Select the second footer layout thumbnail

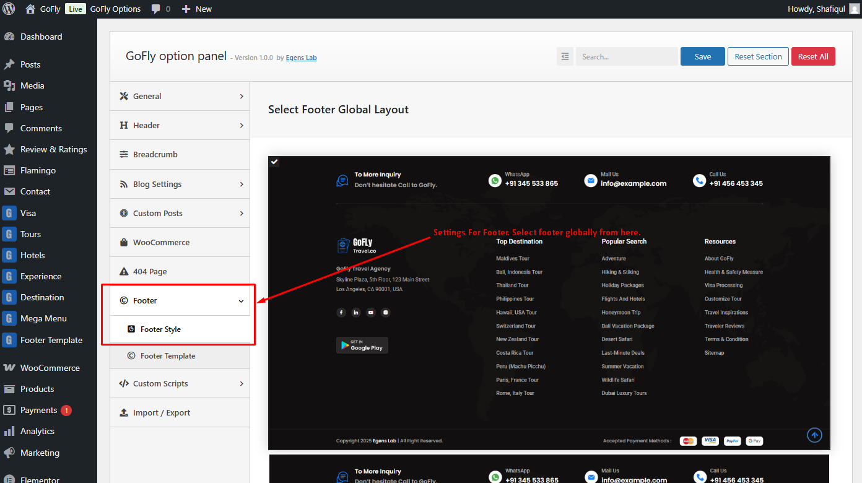click(549, 469)
